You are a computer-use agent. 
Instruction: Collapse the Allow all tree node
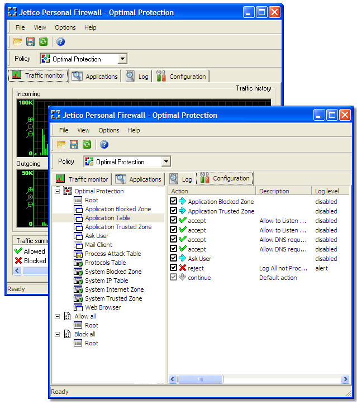point(58,316)
